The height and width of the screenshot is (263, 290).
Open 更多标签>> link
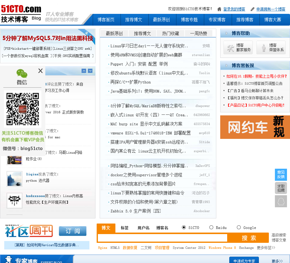tap(266, 248)
